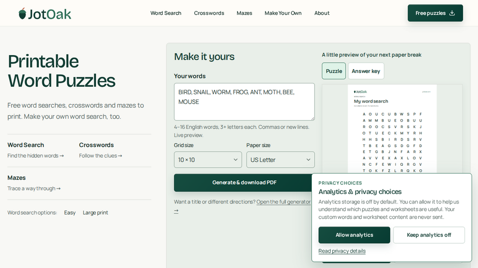Follow the Follow the clues link
This screenshot has width=478, height=268.
tap(101, 155)
